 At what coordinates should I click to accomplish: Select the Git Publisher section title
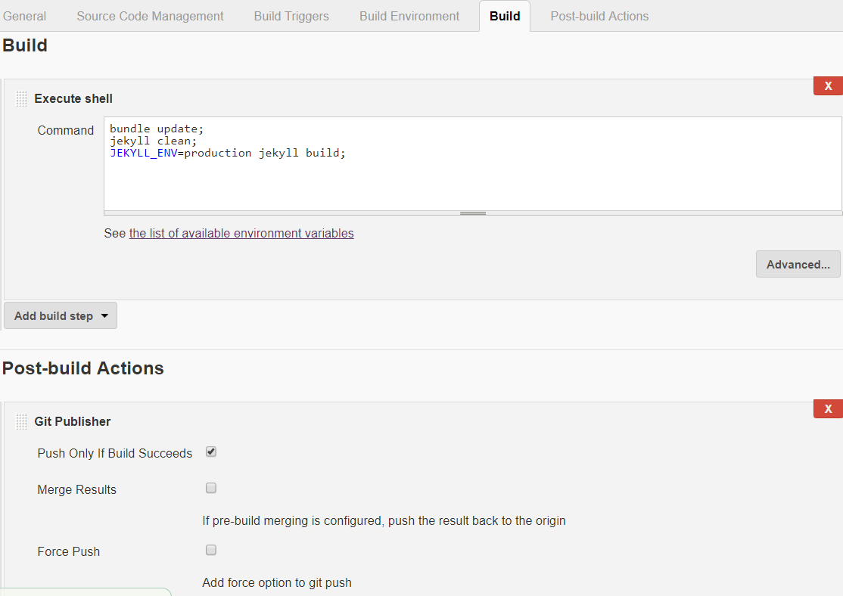pyautogui.click(x=73, y=422)
